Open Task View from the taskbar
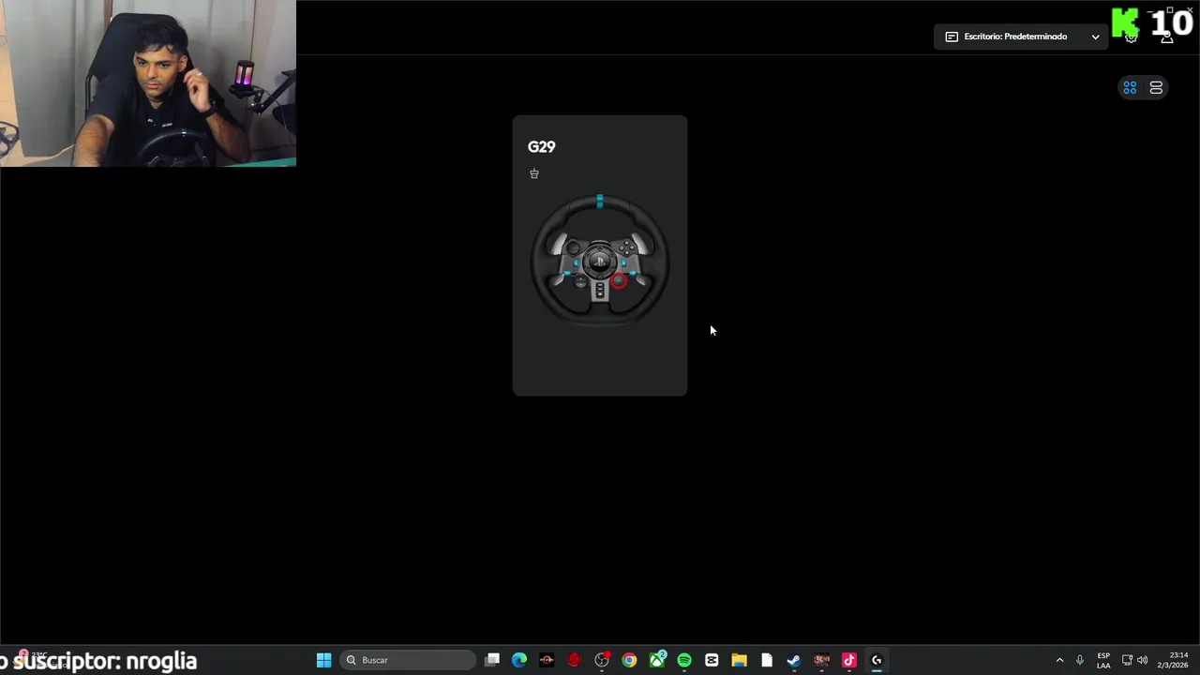This screenshot has height=675, width=1200. coord(492,660)
